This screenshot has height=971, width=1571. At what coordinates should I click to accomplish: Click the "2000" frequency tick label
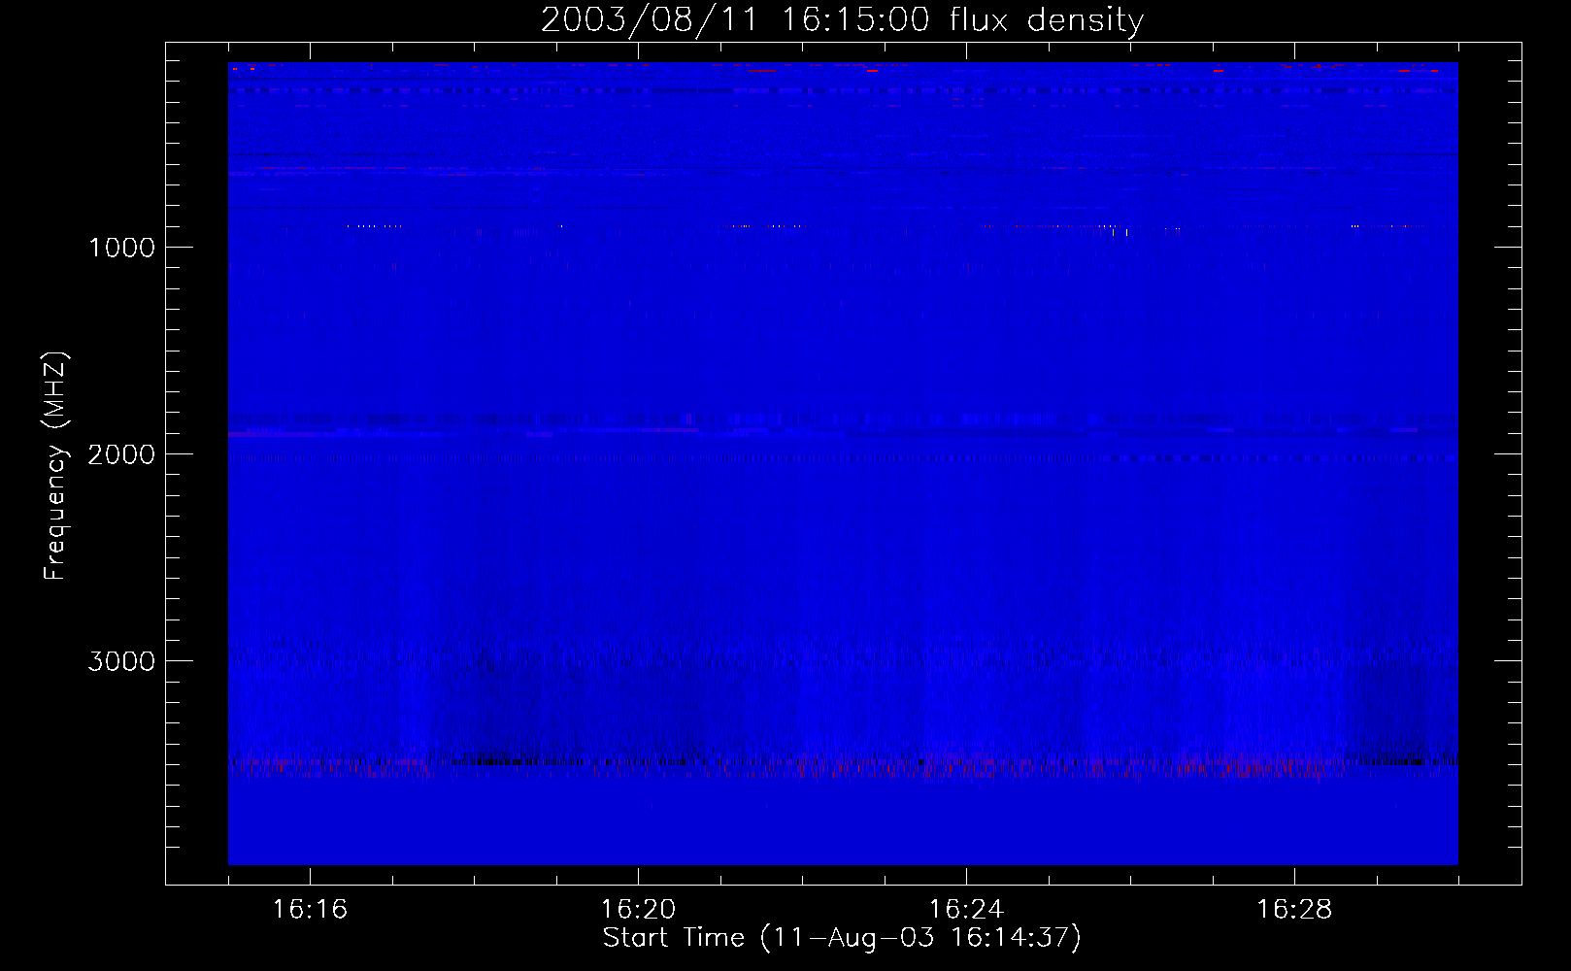click(x=121, y=454)
